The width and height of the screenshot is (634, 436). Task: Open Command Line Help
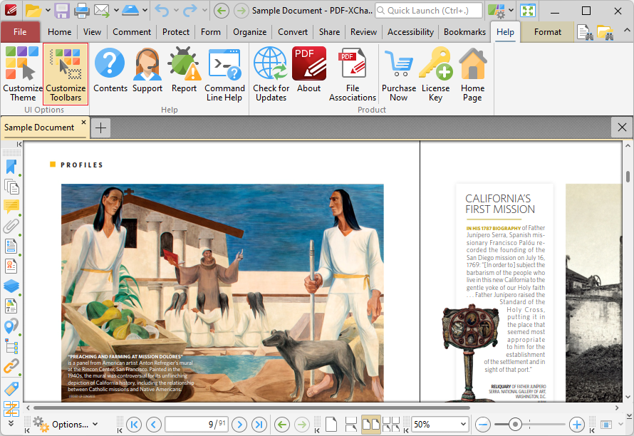(x=224, y=74)
